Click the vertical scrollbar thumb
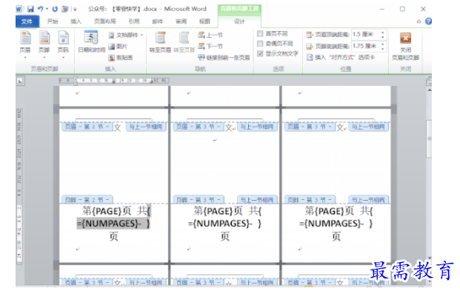Screen dimensions: 460x294 429,138
